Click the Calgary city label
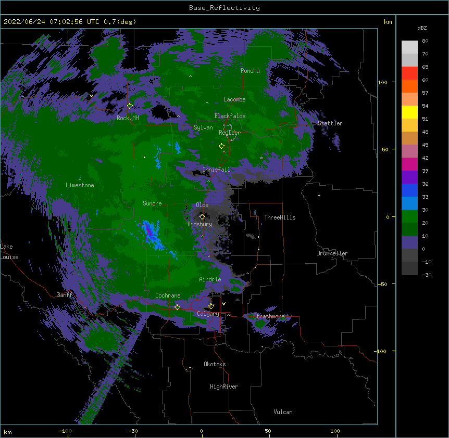The image size is (449, 438). (x=208, y=314)
